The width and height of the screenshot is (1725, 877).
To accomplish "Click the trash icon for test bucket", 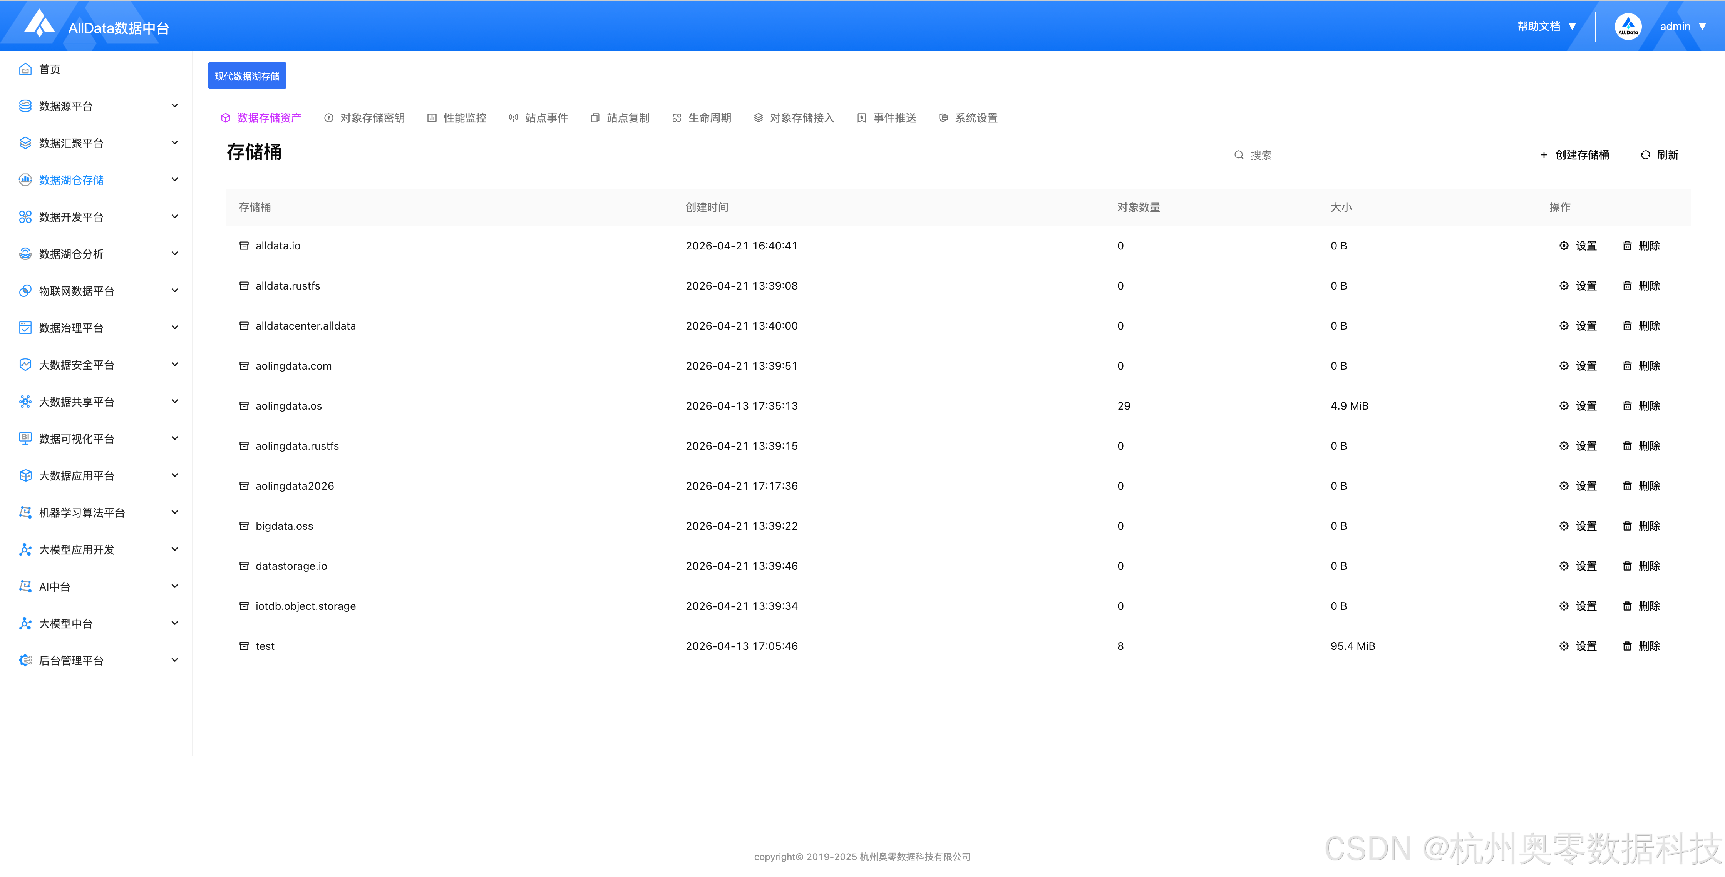I will tap(1626, 646).
